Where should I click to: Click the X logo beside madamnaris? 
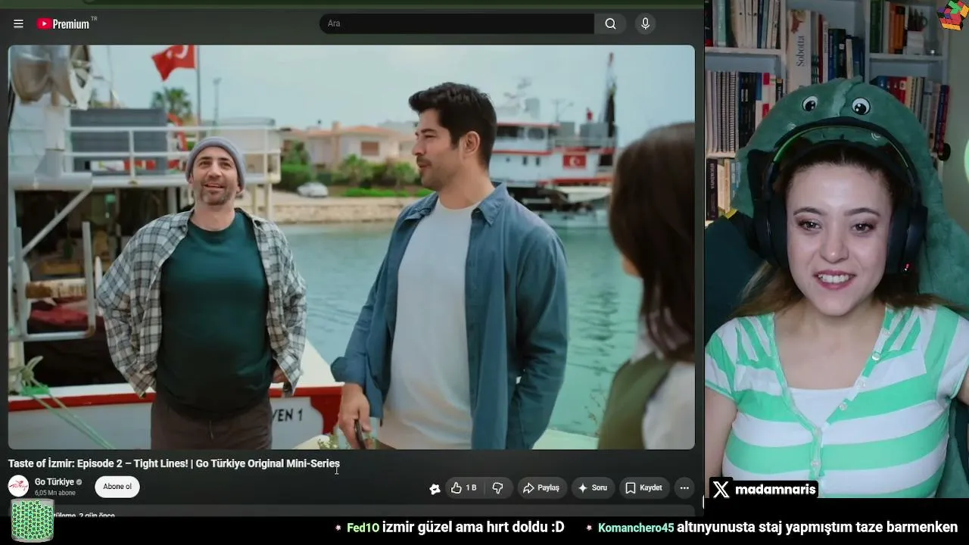click(x=721, y=490)
